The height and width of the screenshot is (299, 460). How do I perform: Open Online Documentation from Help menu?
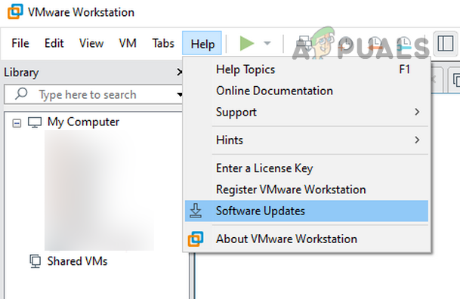[x=307, y=91]
